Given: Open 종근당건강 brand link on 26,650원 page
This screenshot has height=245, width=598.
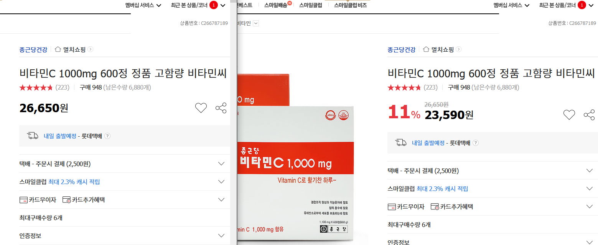Looking at the screenshot, I should point(33,49).
